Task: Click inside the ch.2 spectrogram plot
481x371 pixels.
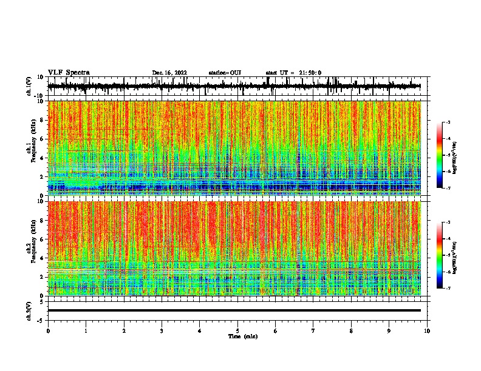Action: [x=234, y=249]
